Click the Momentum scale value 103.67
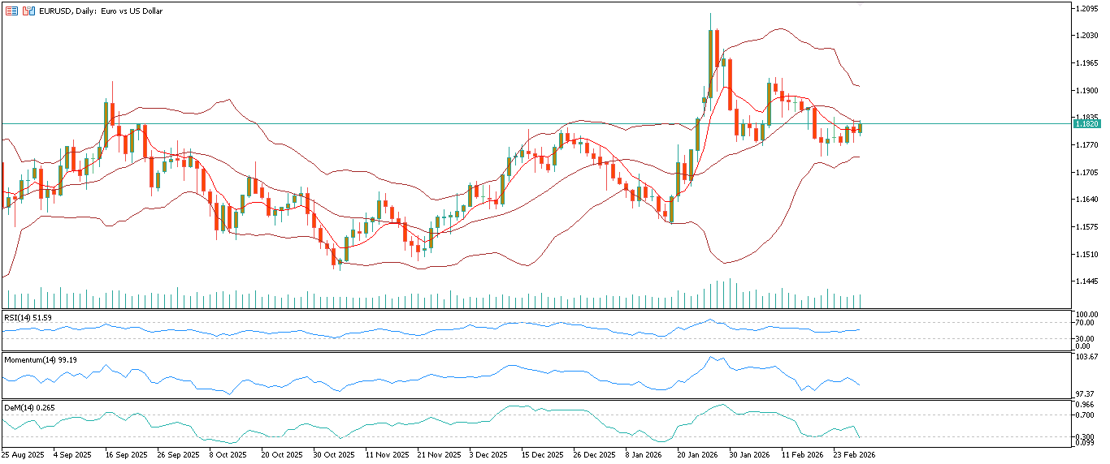 (1087, 357)
